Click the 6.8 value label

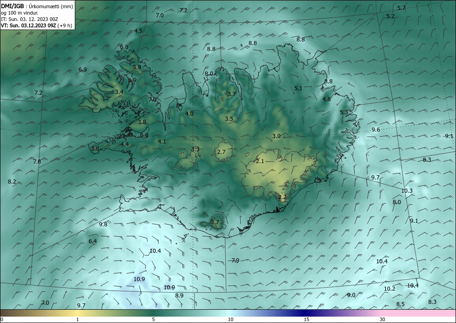[x=124, y=47]
